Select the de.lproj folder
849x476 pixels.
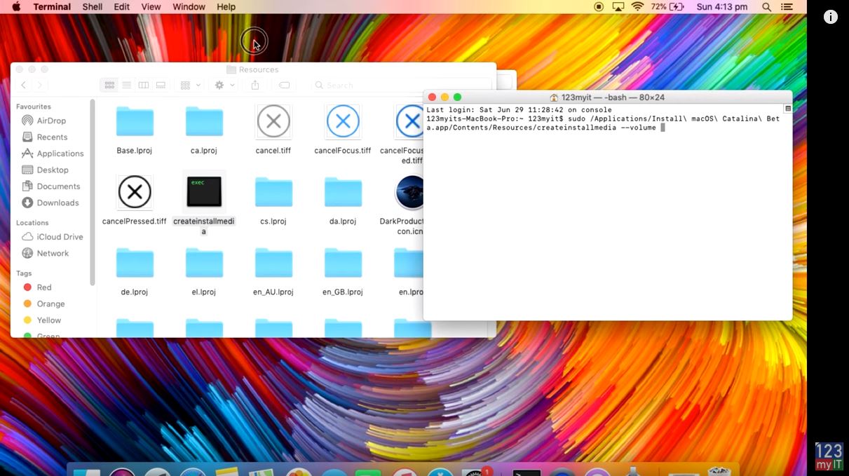135,264
